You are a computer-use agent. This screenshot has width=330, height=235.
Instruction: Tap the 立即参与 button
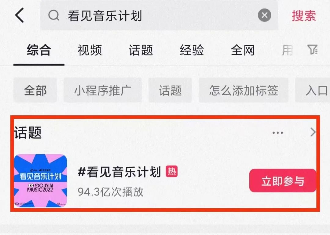coord(283,181)
